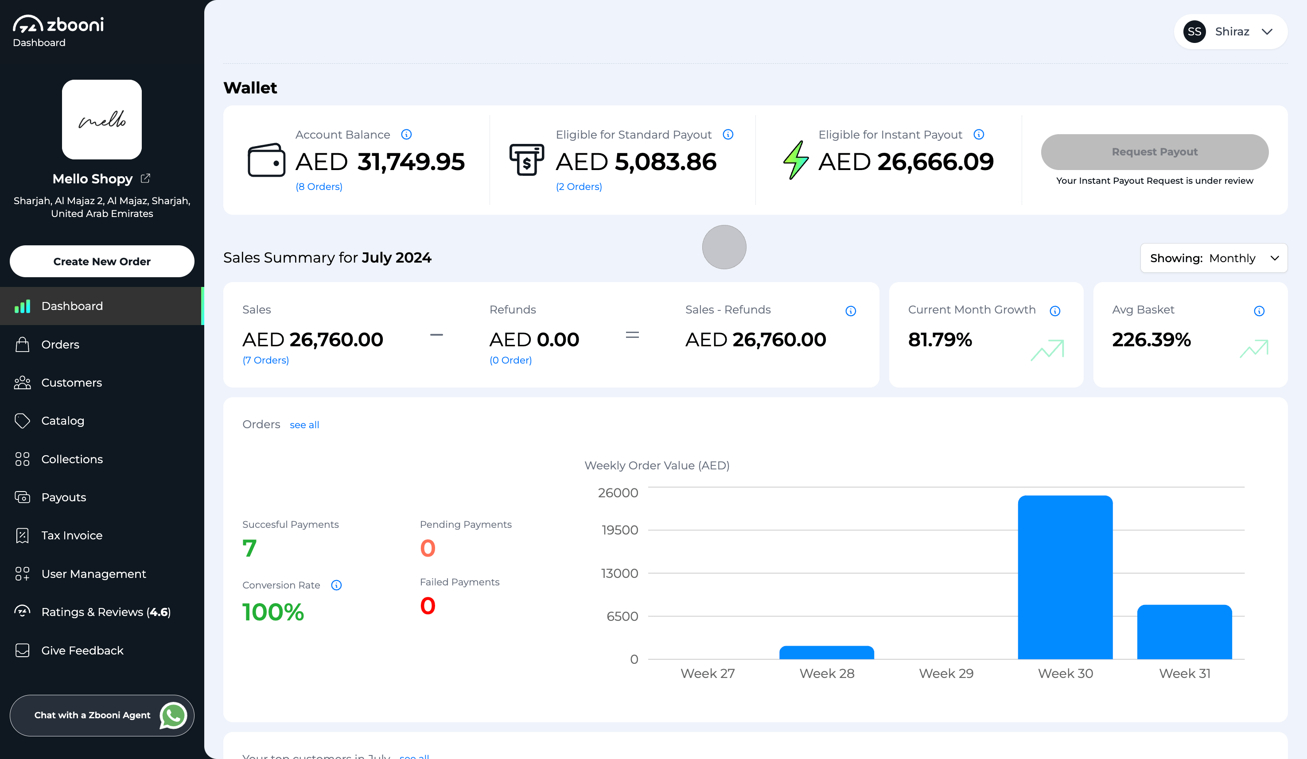This screenshot has width=1307, height=759.
Task: Click Conversion Rate info icon
Action: tap(337, 585)
